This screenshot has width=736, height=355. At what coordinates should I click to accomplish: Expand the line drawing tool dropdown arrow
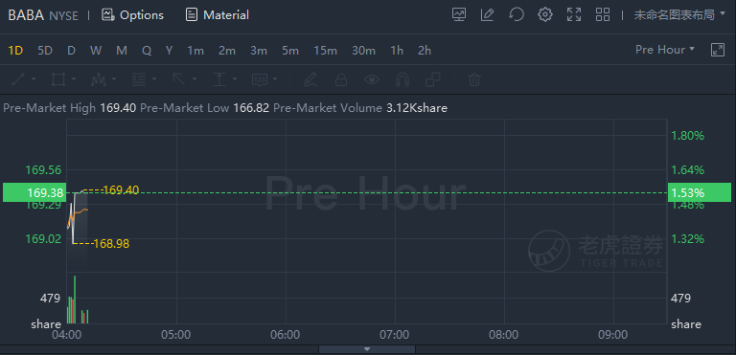[34, 79]
